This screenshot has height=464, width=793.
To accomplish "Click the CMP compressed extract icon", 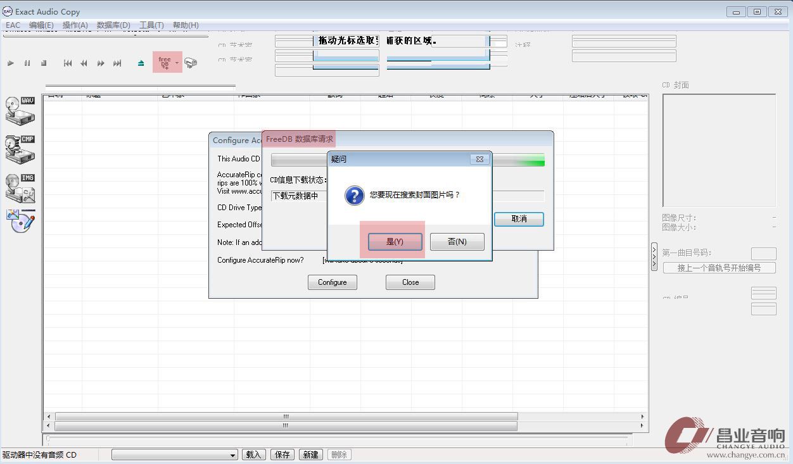I will point(20,149).
